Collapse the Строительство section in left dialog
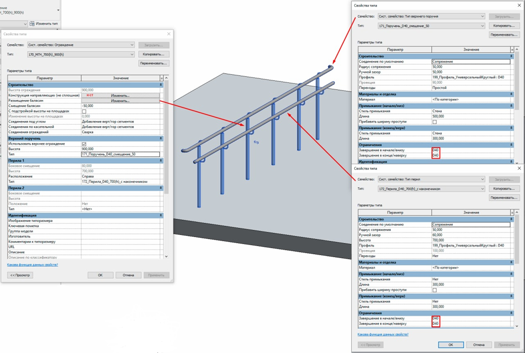Viewport: 525px width, 353px height. 161,85
